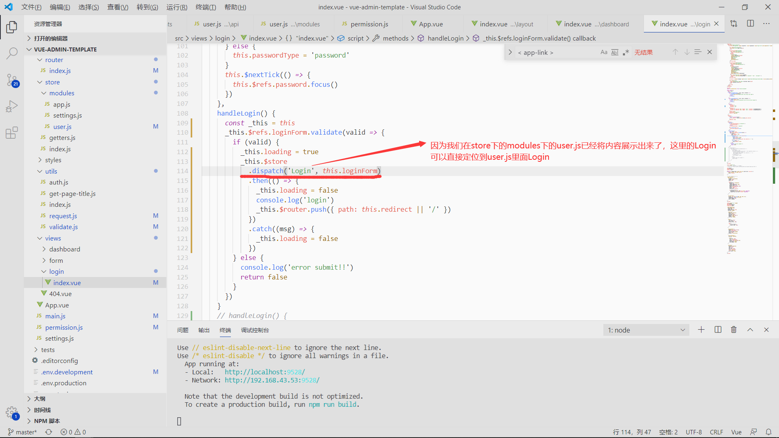Viewport: 779px width, 438px height.
Task: Open notifications bell in status bar
Action: tap(768, 432)
